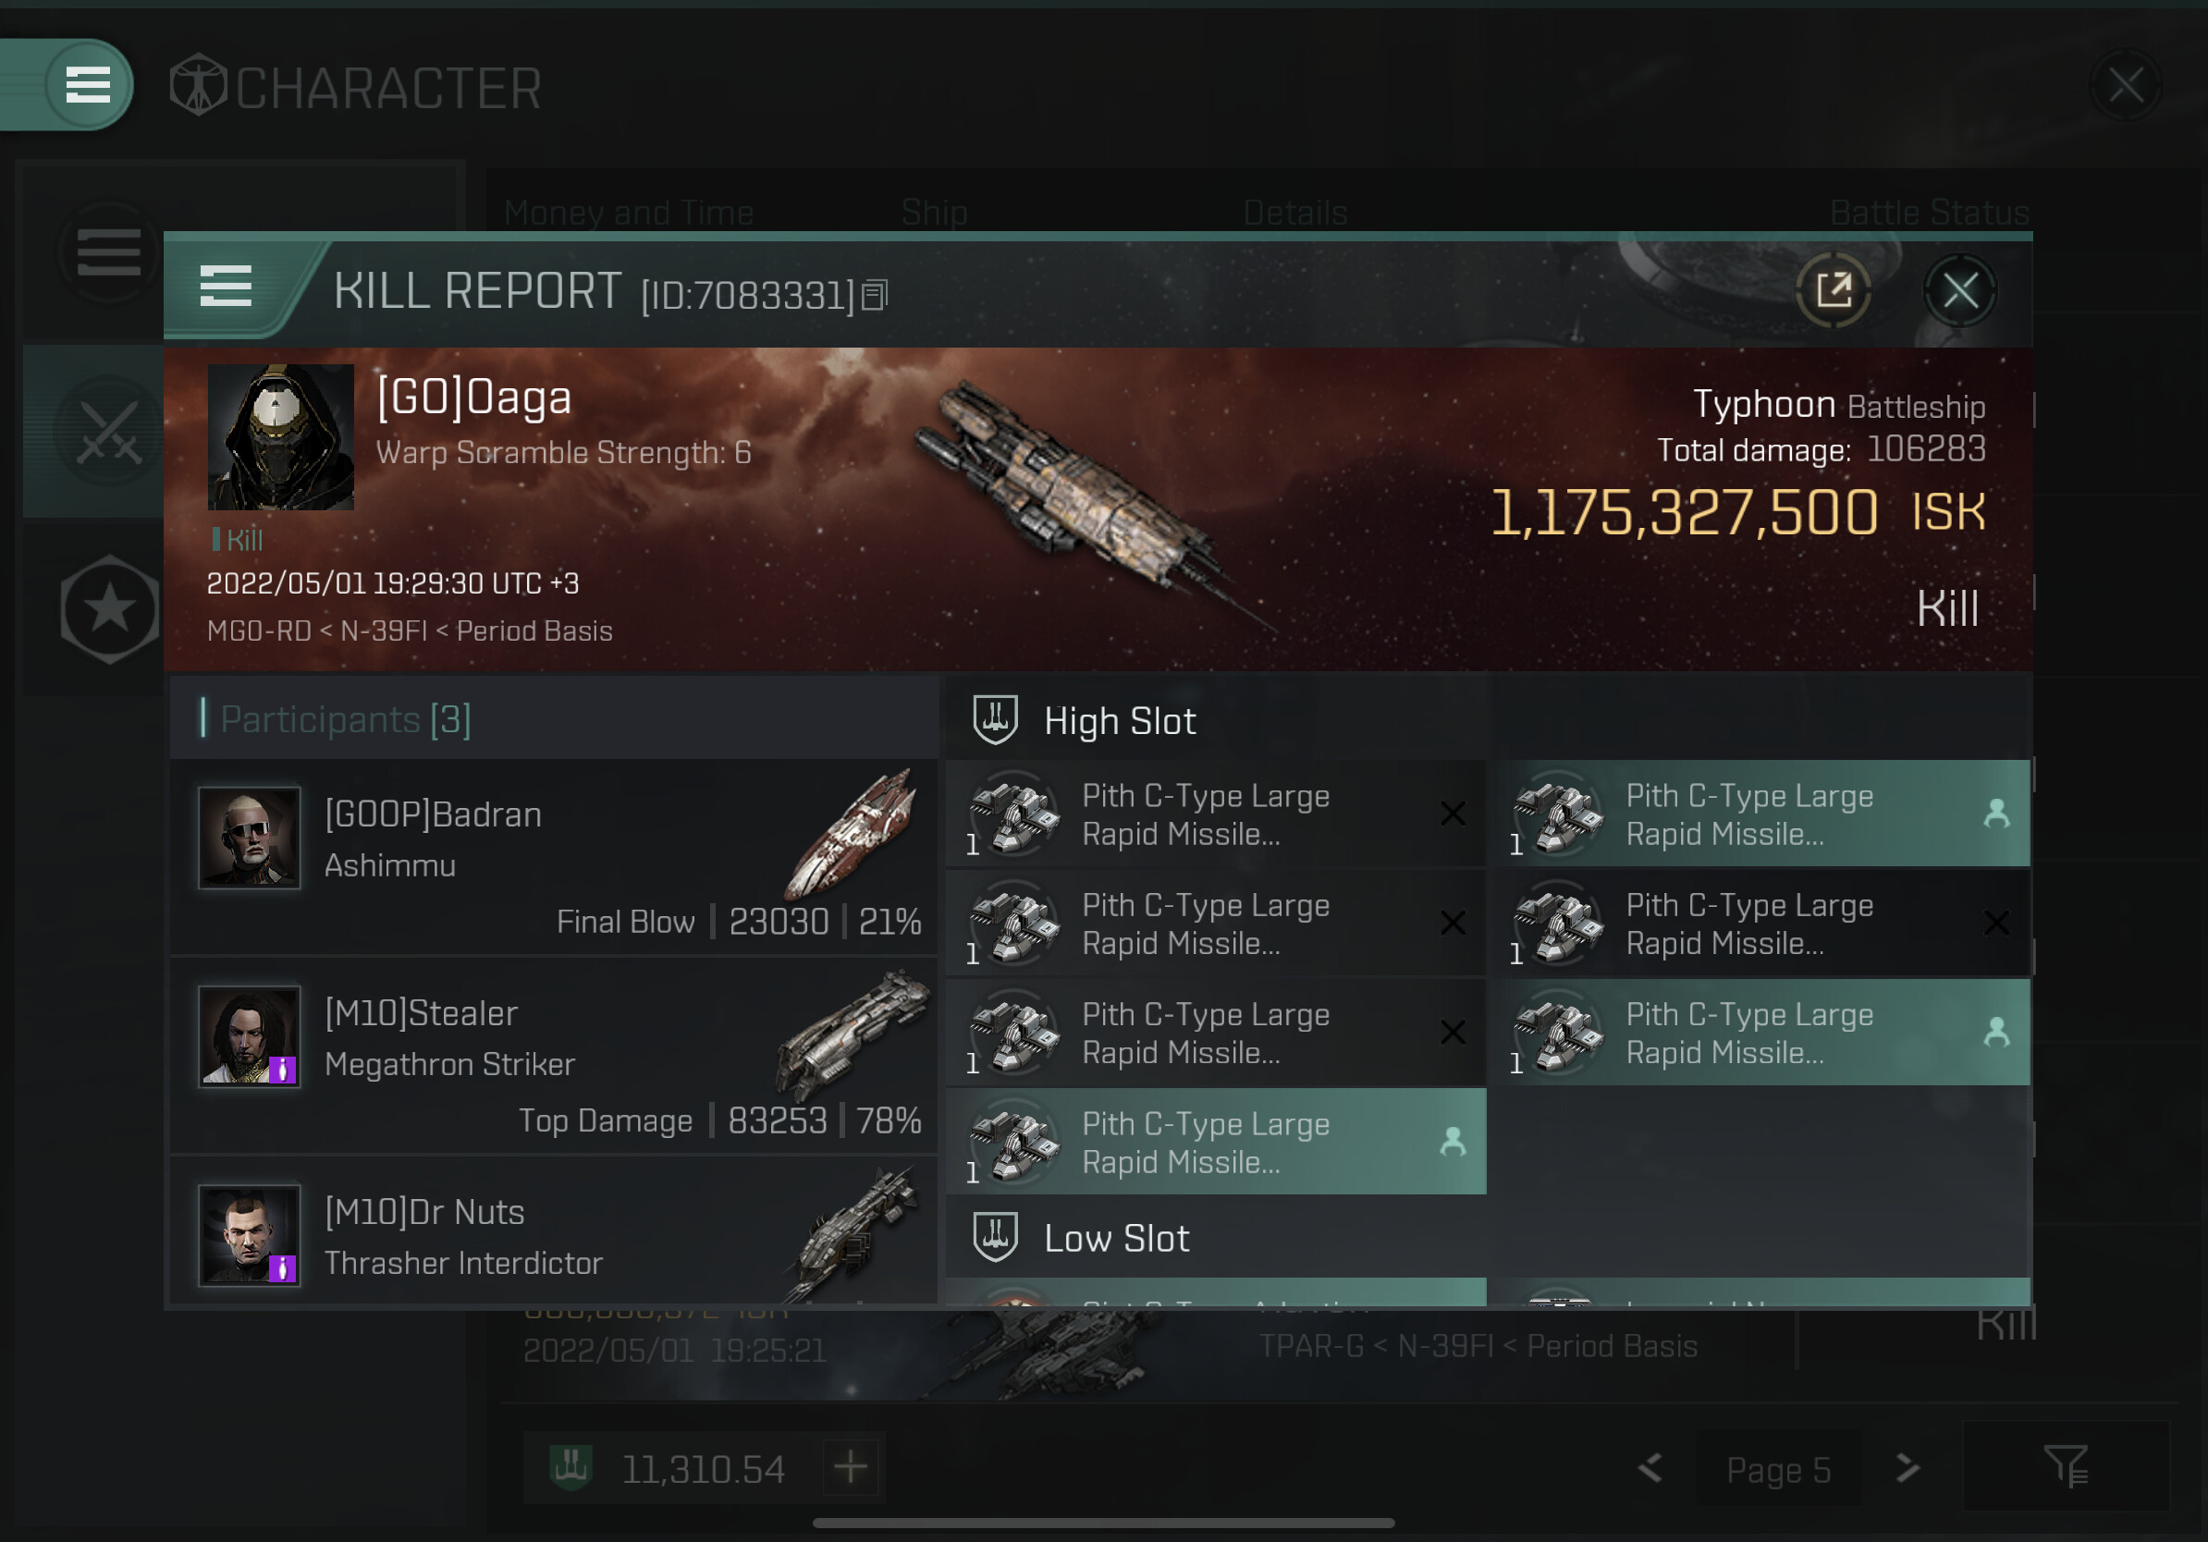Click the Low Slot section icon
This screenshot has width=2208, height=1542.
995,1236
